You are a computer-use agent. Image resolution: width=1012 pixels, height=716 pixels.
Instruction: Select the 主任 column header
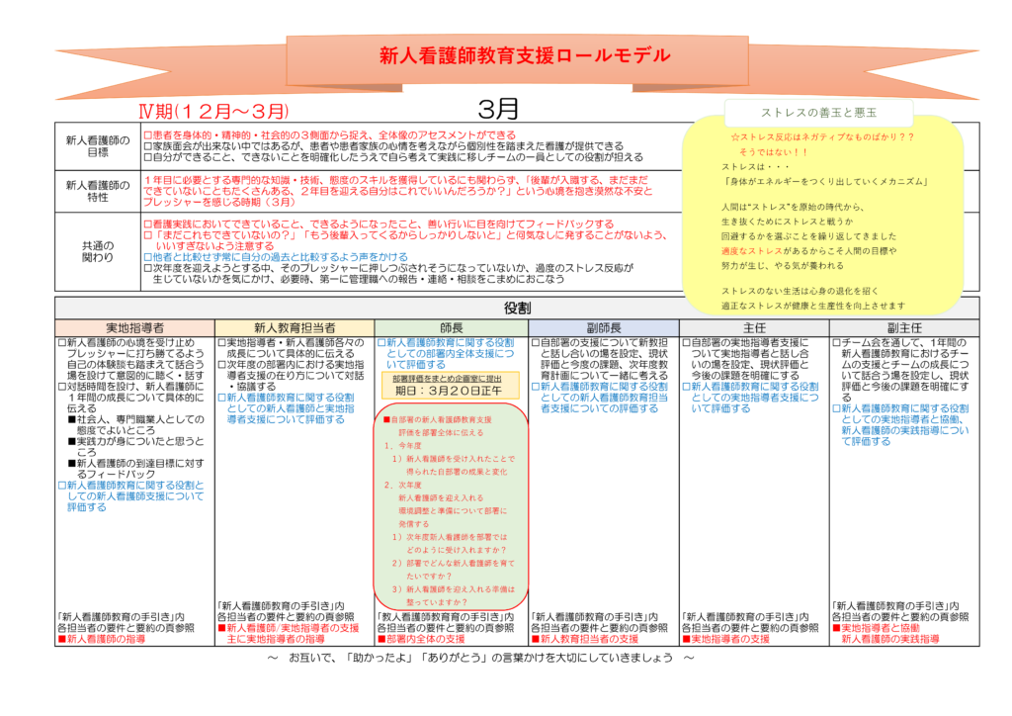point(754,328)
